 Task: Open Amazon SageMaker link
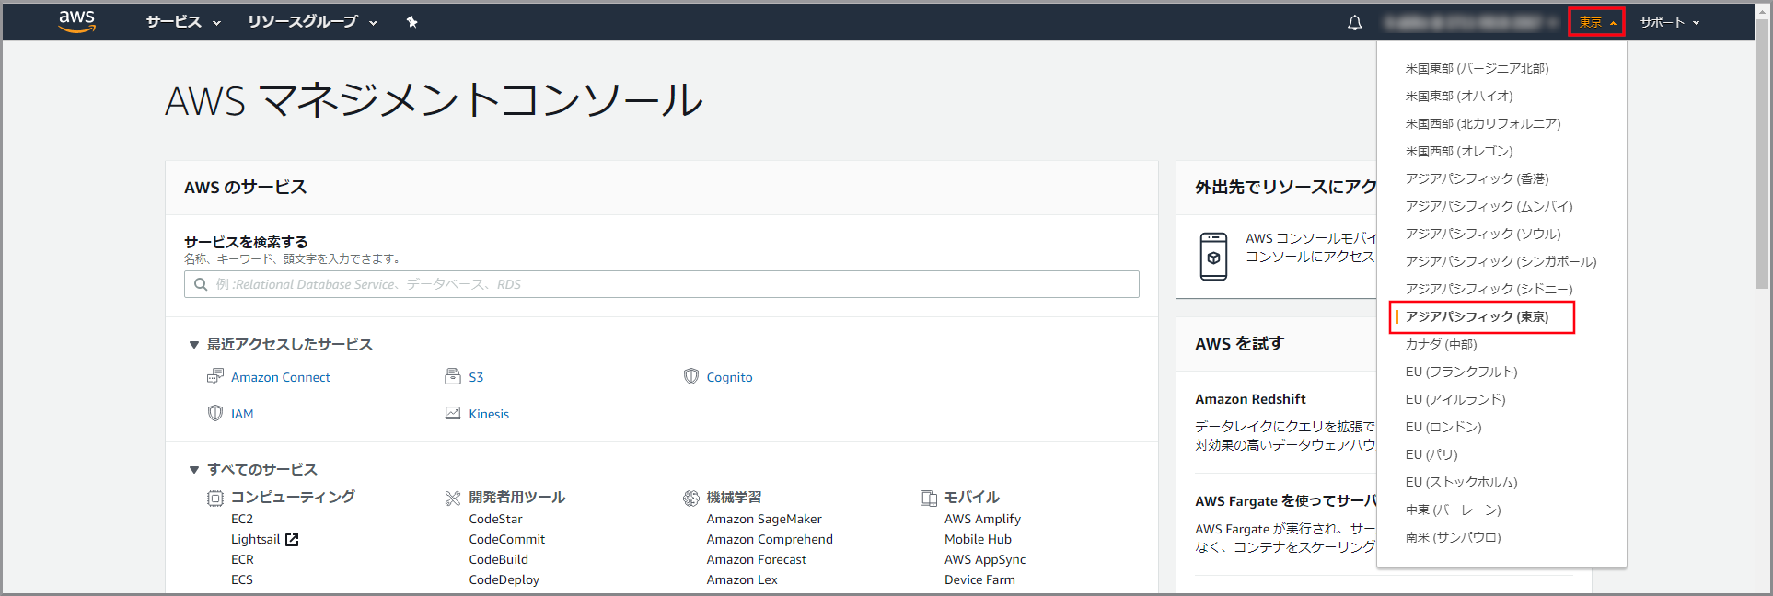click(764, 519)
